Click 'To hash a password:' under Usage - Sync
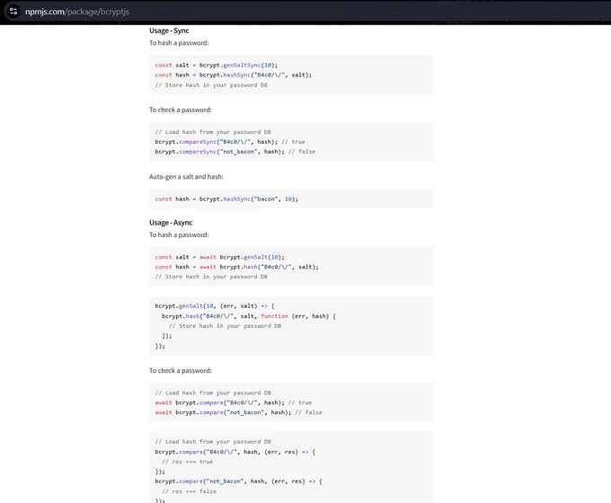 179,43
